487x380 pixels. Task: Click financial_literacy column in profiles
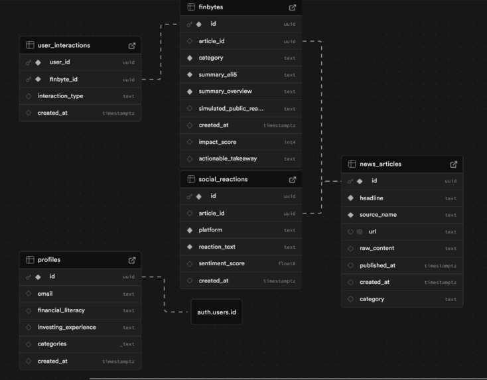(x=80, y=310)
